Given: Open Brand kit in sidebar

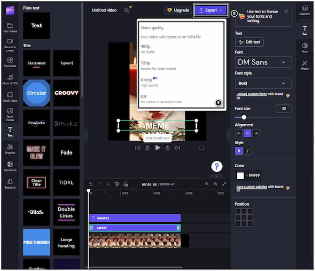Looking at the screenshot, I should [x=10, y=183].
